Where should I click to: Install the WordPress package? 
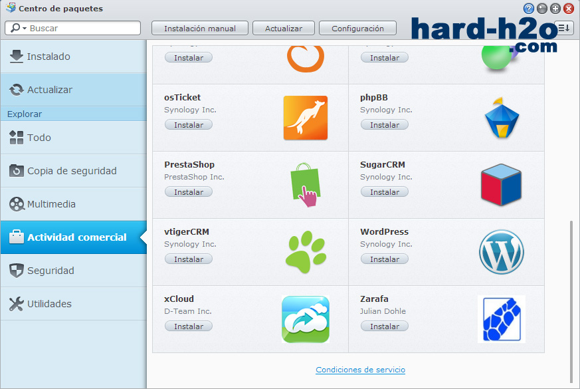[x=385, y=259]
